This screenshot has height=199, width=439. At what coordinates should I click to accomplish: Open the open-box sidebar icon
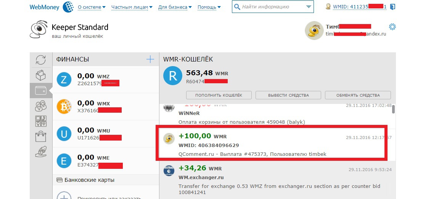coord(41,75)
